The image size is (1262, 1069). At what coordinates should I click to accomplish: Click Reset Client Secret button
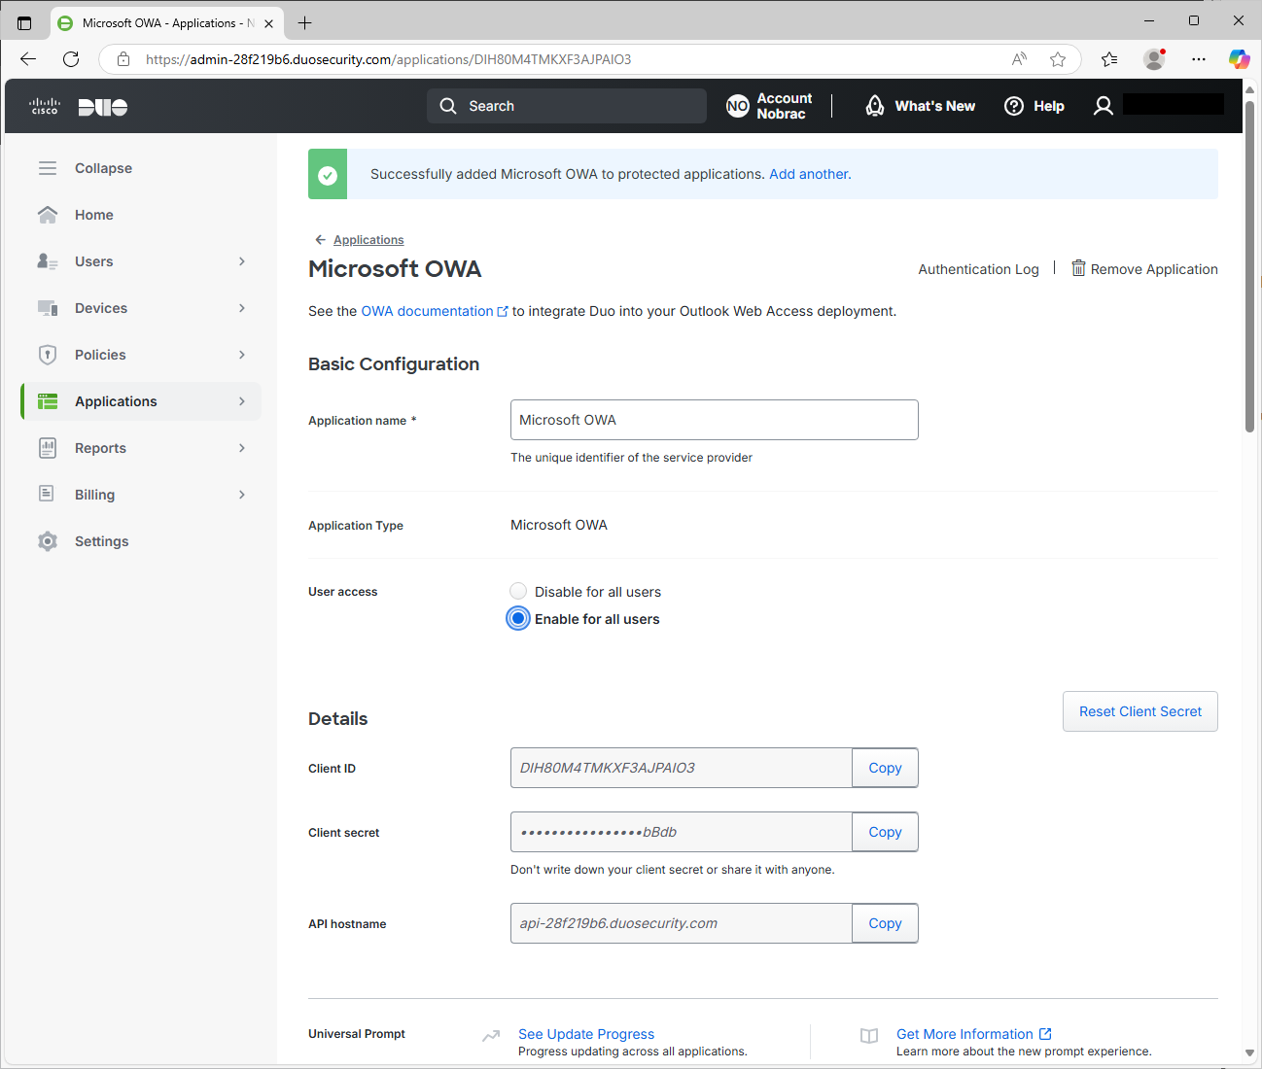[x=1140, y=711]
